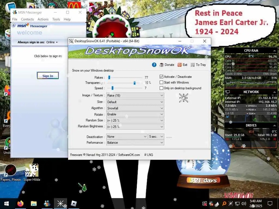Open the blue question mark help icon
Viewport: 279px width, 209px height.
(154, 65)
